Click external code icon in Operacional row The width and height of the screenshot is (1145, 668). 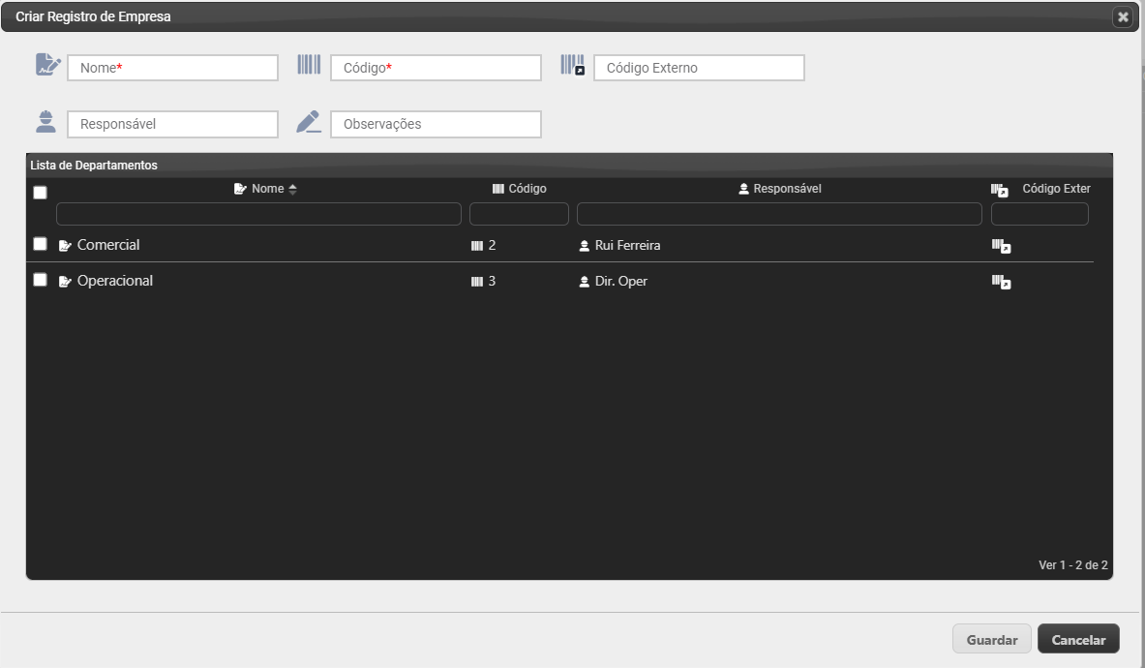point(1001,282)
